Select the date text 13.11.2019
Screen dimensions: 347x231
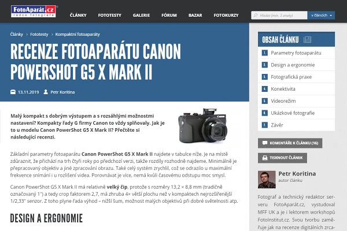[x=28, y=92]
